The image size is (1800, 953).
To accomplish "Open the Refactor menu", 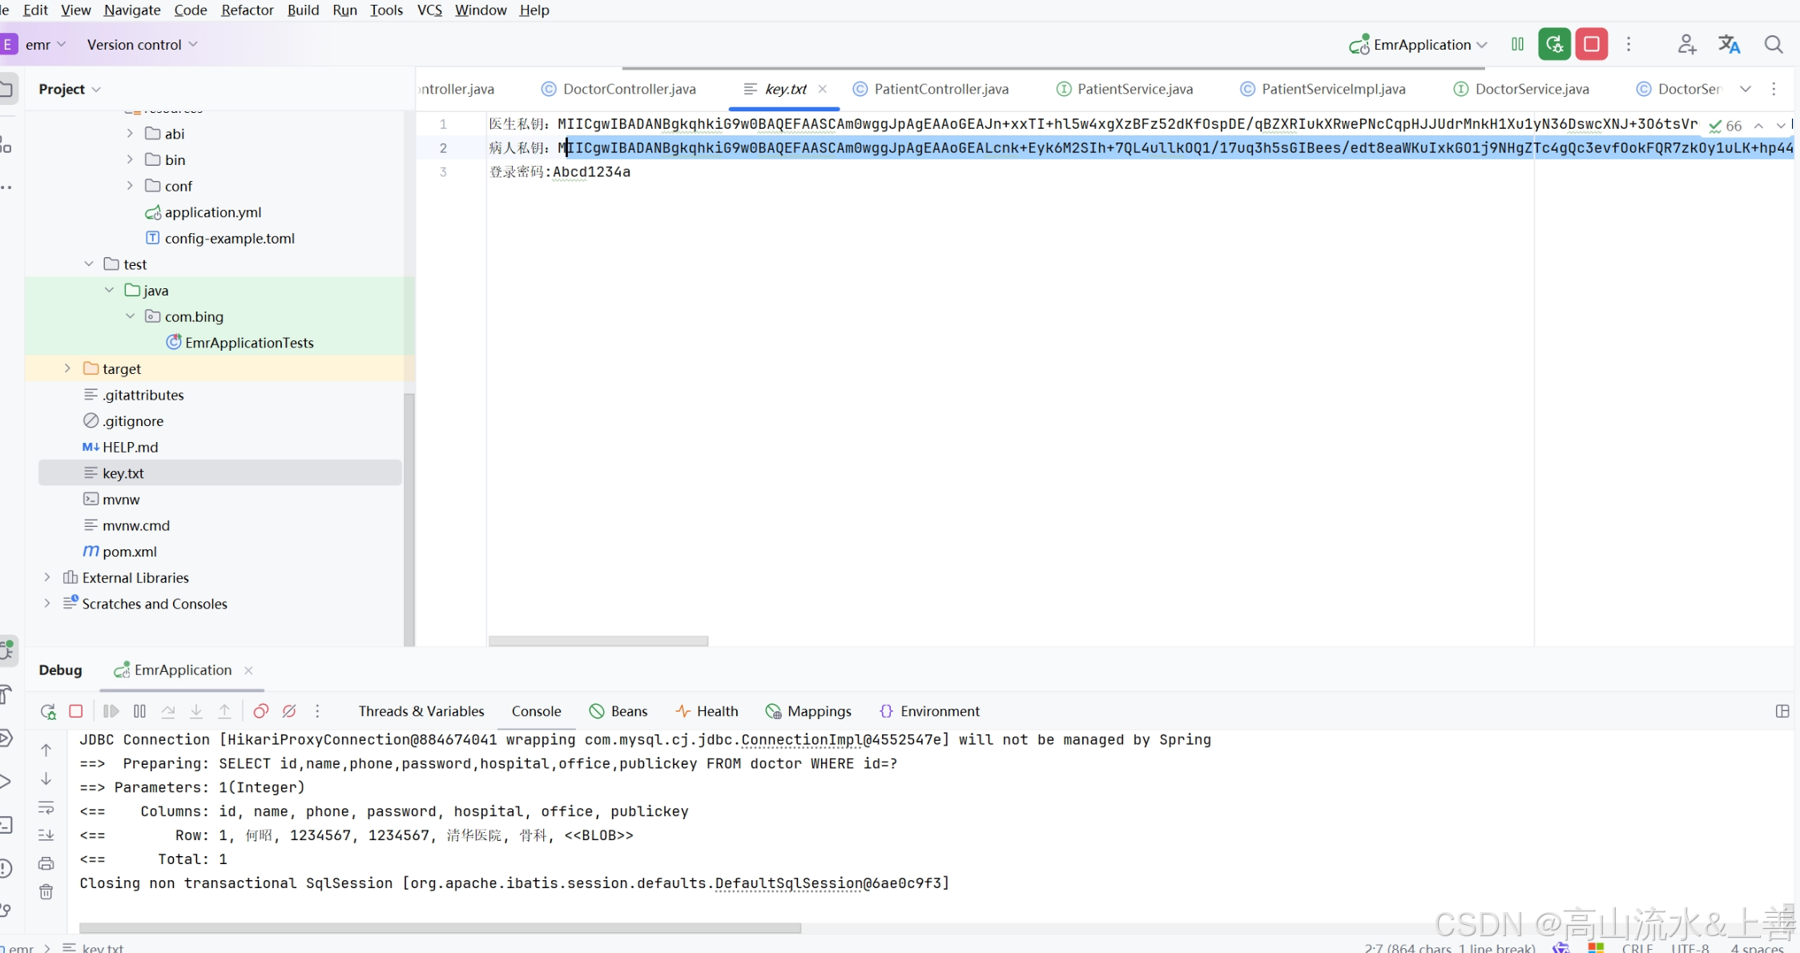I will (247, 10).
